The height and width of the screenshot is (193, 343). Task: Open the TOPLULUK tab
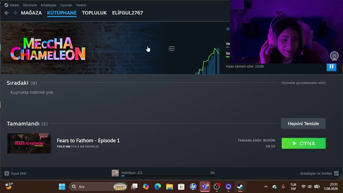[94, 13]
